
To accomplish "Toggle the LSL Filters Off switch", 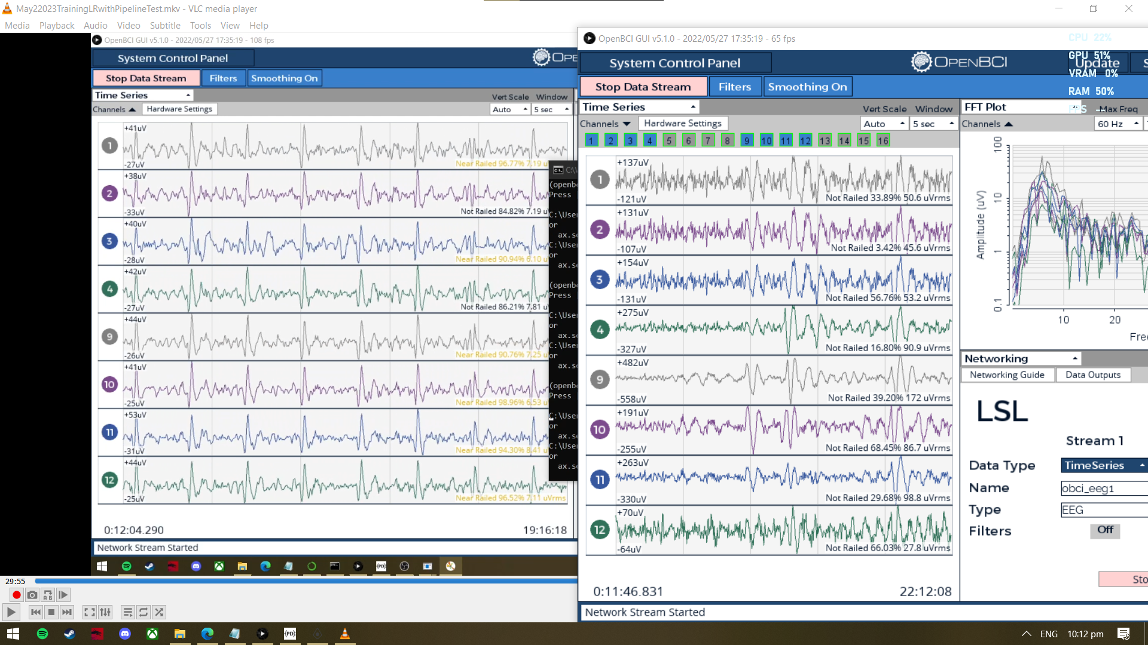I will [x=1105, y=530].
